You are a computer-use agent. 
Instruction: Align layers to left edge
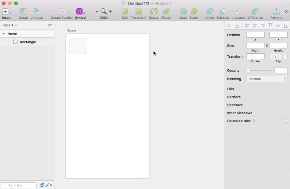point(247,25)
